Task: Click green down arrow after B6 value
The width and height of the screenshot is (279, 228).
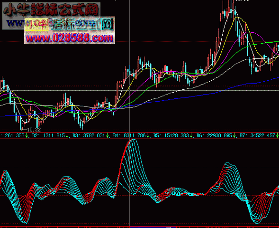Action: point(234,135)
